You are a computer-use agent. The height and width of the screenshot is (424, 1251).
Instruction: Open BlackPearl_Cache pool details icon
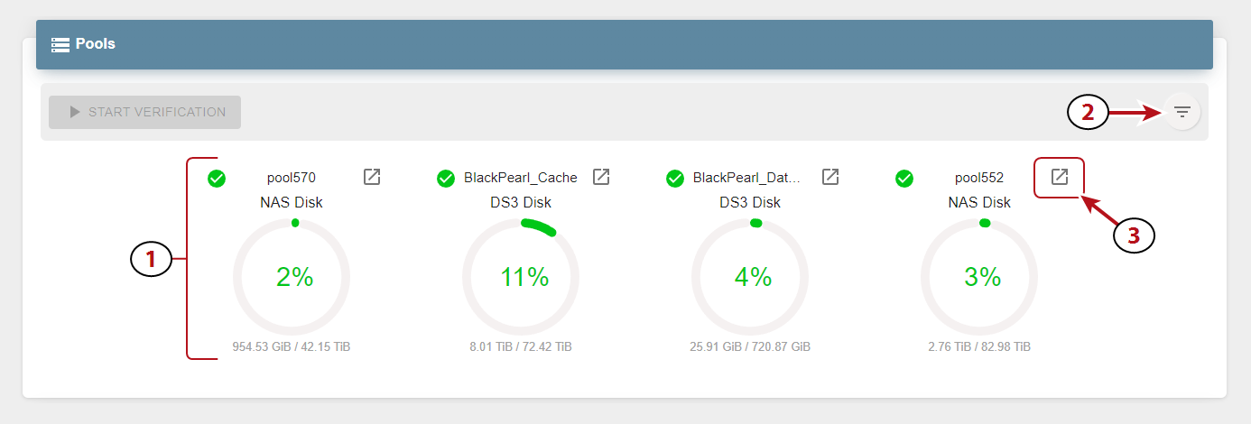601,177
